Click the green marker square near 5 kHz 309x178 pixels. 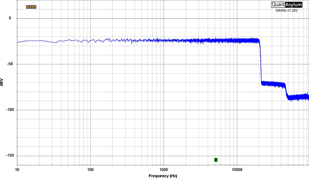click(216, 160)
